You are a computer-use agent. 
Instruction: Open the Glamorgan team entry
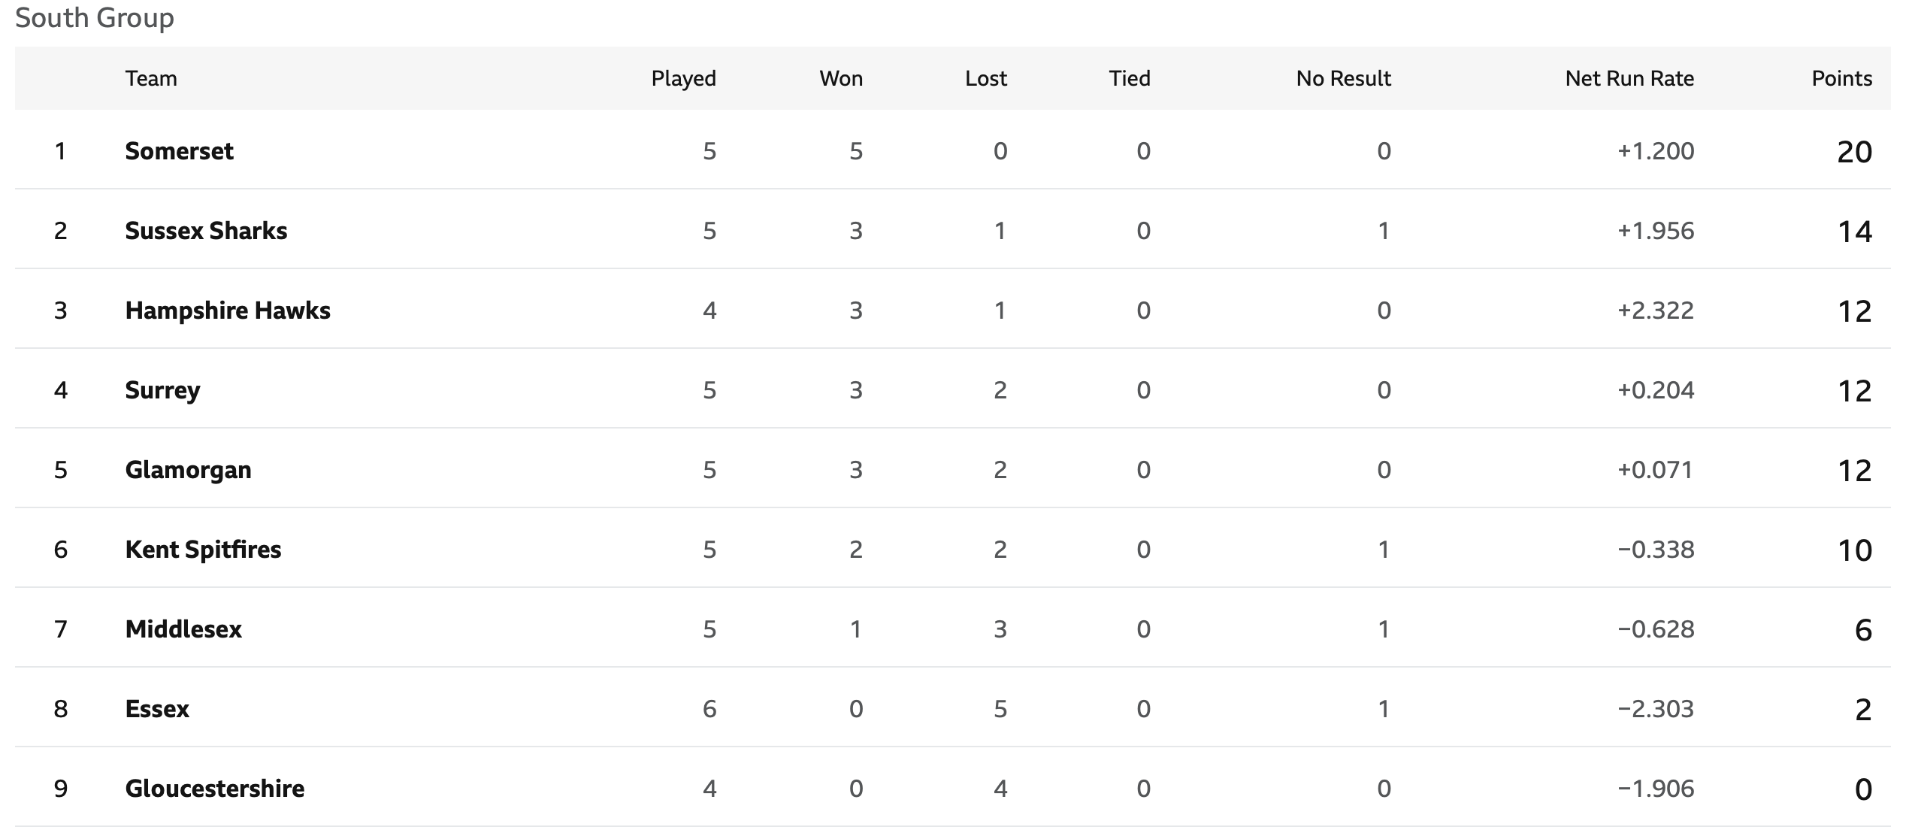click(x=188, y=470)
